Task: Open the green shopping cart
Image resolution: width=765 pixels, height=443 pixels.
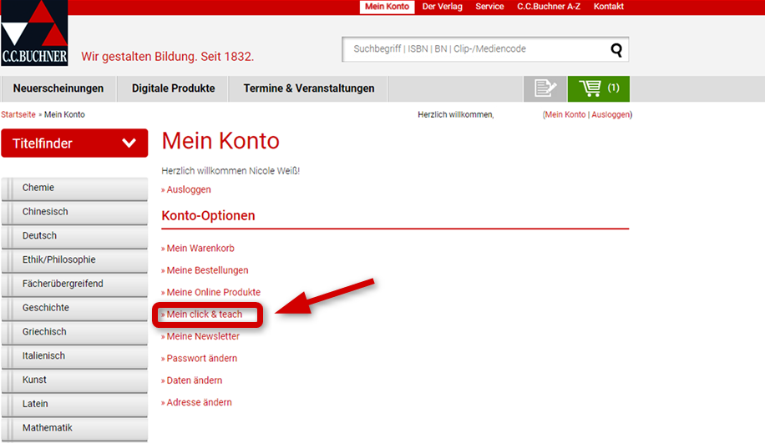Action: pos(599,88)
